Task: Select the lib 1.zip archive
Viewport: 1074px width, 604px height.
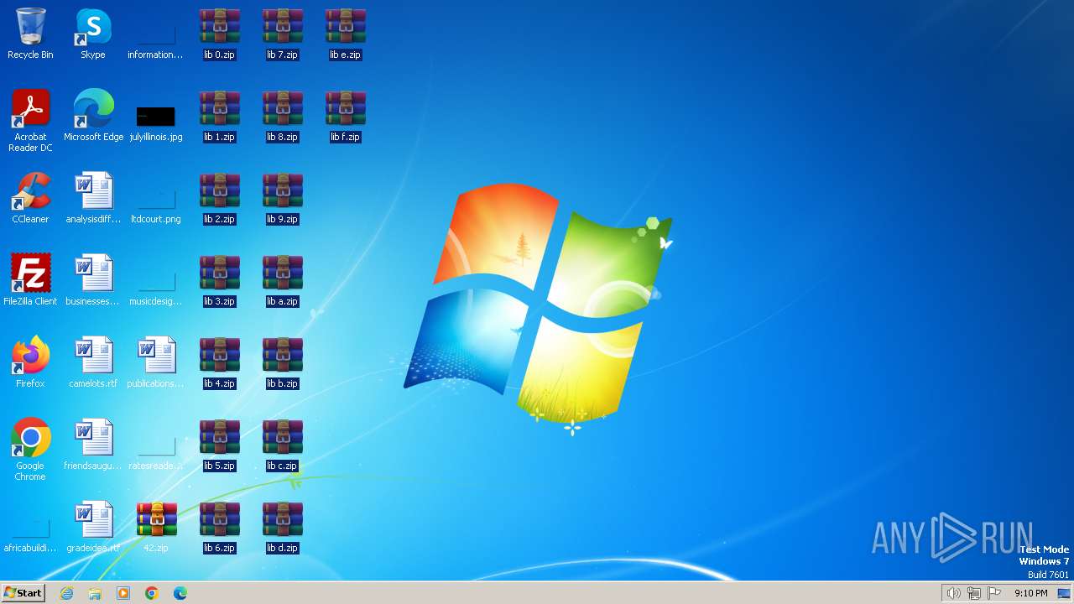Action: [219, 116]
